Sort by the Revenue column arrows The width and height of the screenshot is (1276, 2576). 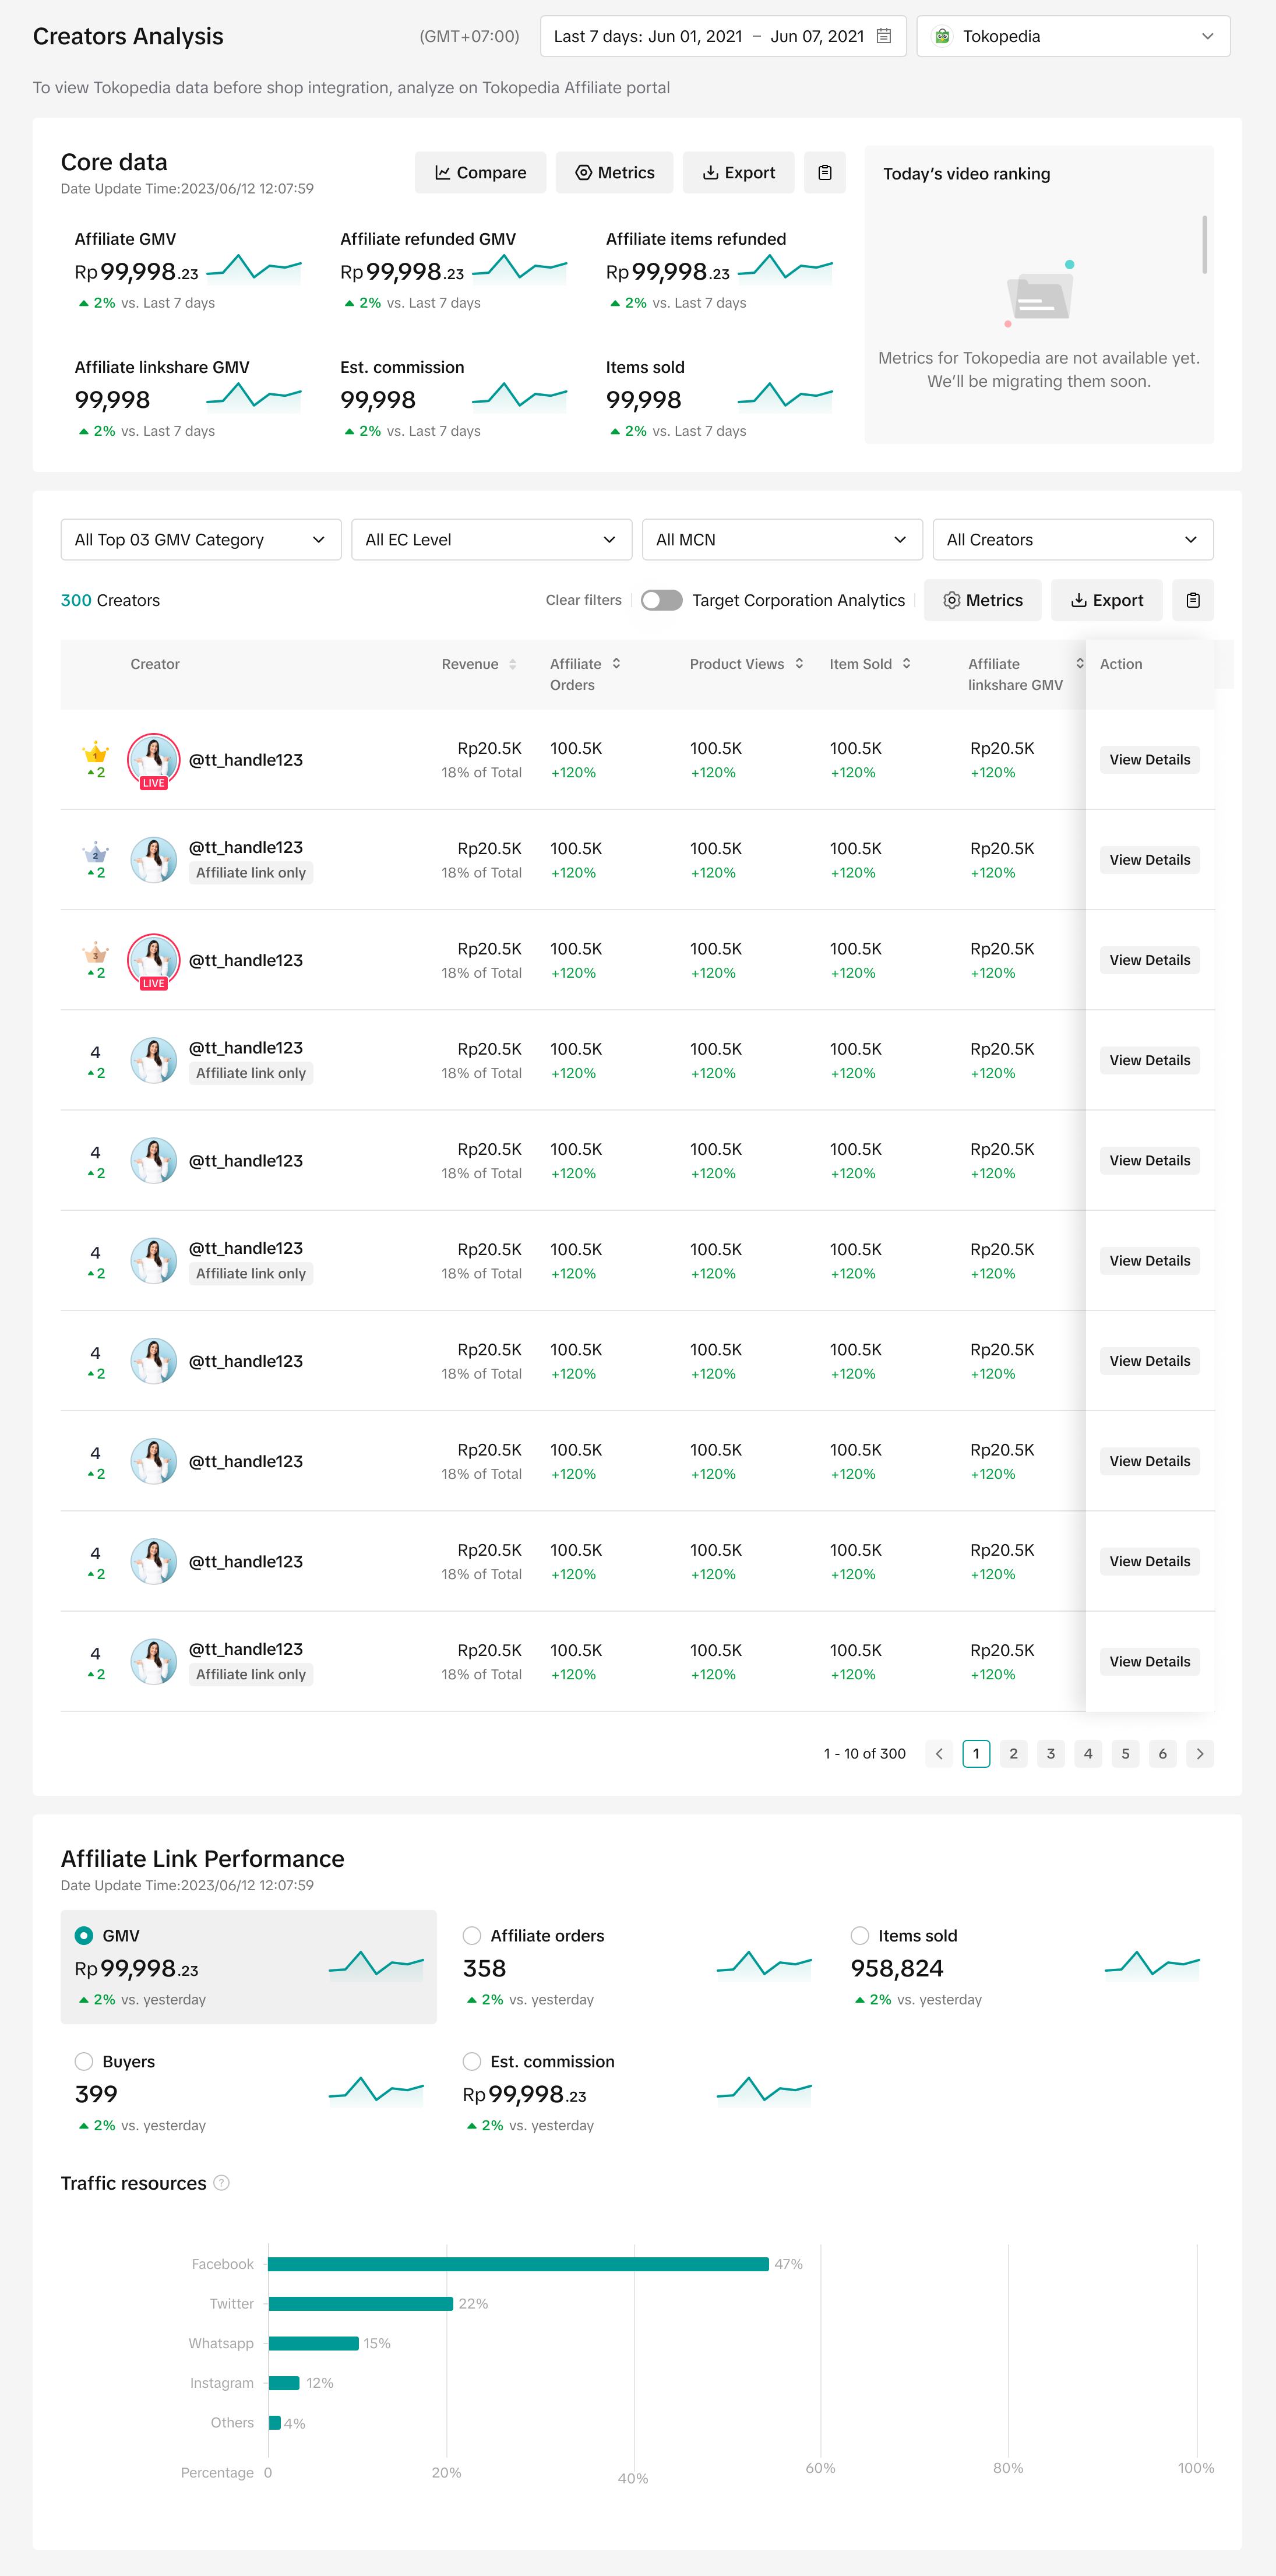[x=512, y=664]
